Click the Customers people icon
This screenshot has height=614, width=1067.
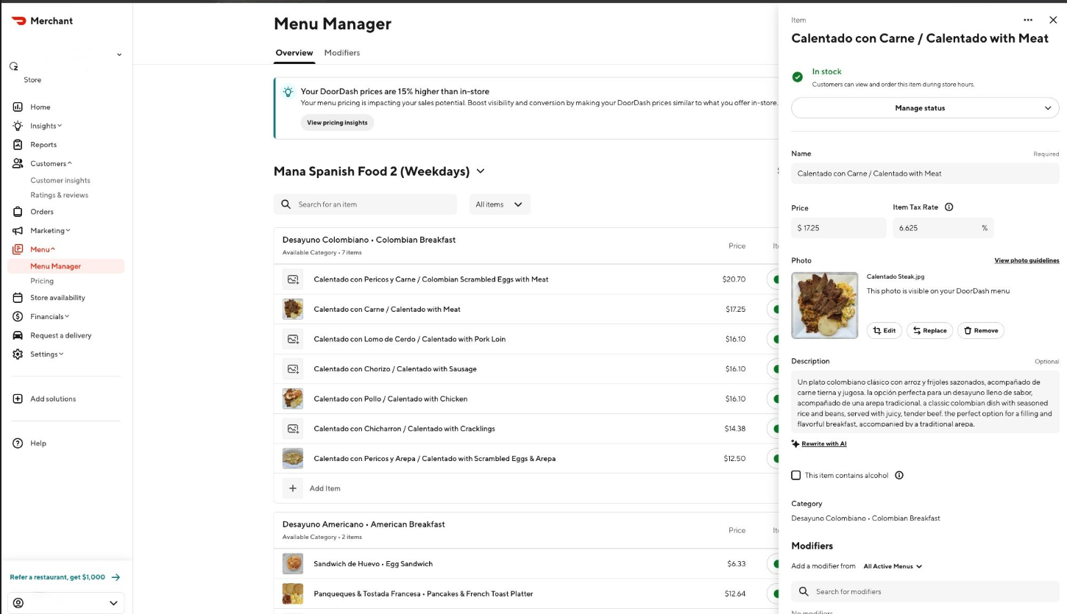(18, 163)
